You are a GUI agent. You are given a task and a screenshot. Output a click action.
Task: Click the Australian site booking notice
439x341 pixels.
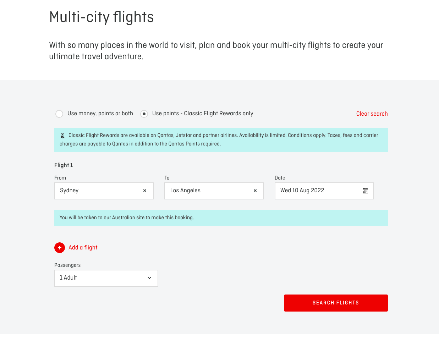coord(221,218)
